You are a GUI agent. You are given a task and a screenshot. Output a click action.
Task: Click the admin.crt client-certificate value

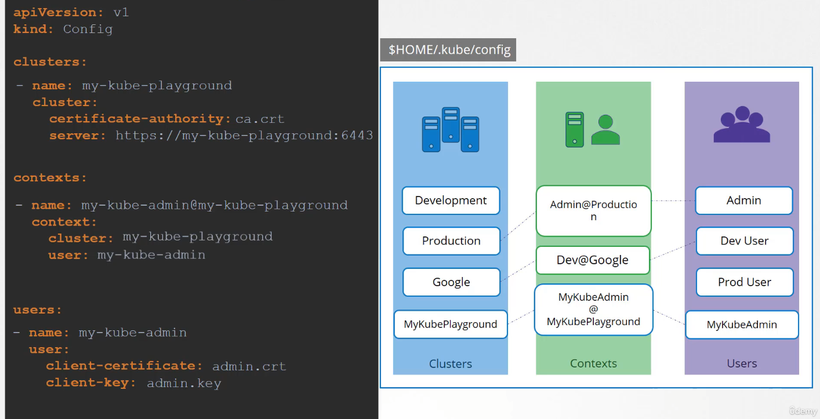coord(249,366)
